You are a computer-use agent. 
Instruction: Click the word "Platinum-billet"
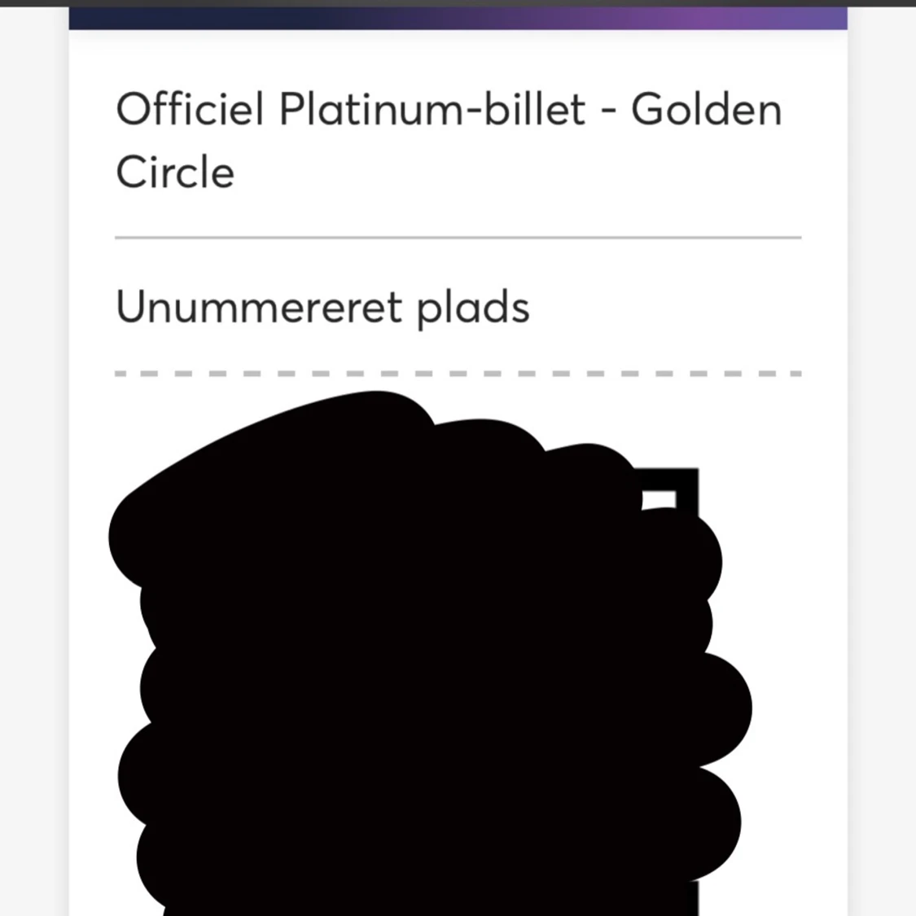click(432, 109)
